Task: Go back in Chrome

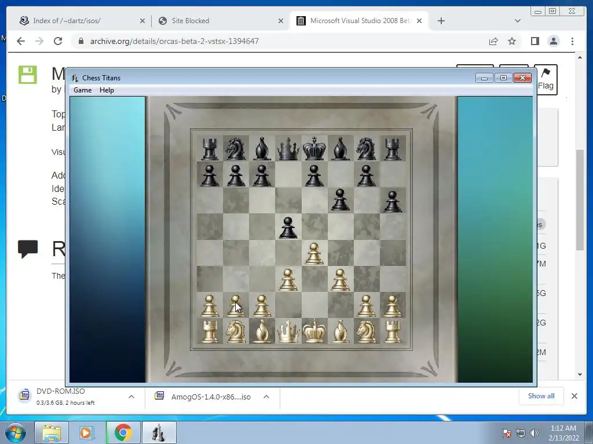Action: (x=21, y=41)
